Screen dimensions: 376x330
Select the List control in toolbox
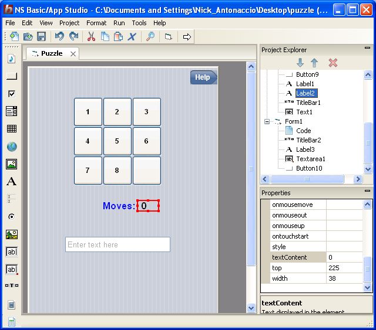(x=12, y=111)
